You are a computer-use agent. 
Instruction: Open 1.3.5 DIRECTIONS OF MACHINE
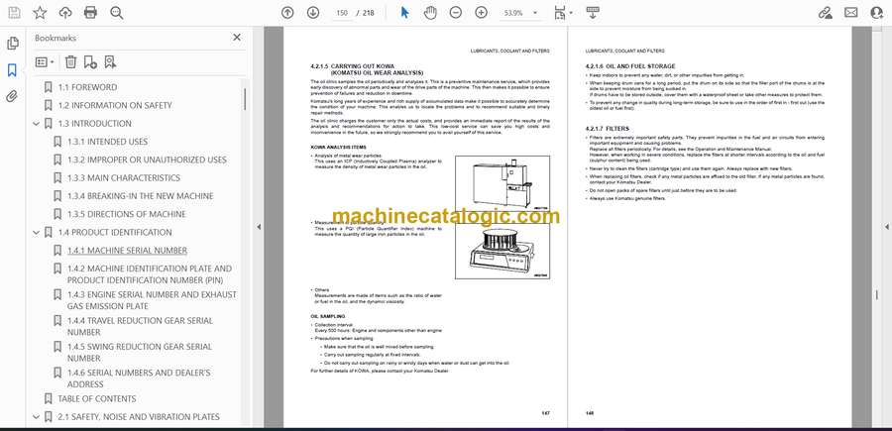coord(126,214)
